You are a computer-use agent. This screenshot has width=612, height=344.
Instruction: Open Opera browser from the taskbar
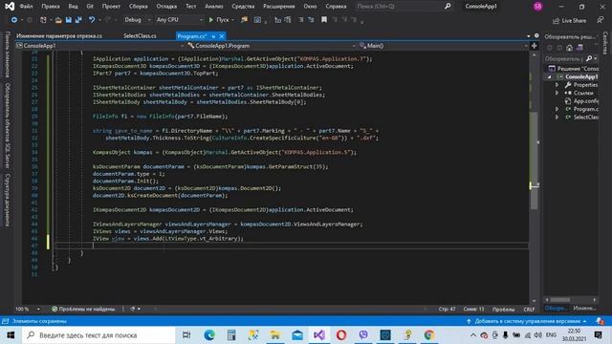coord(341,335)
